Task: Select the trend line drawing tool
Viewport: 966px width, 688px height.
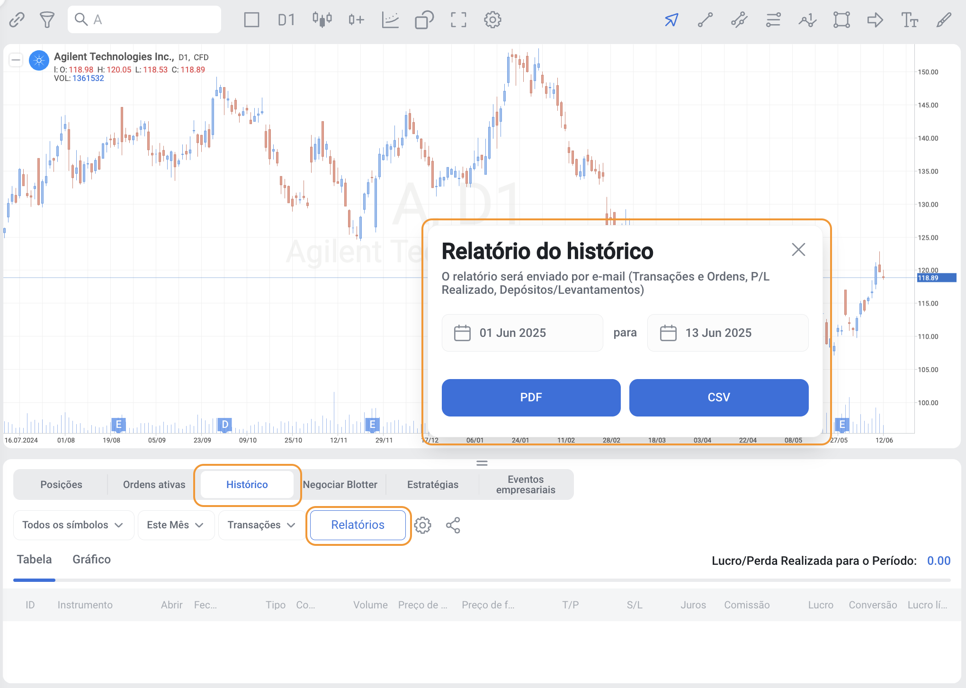Action: (x=705, y=20)
